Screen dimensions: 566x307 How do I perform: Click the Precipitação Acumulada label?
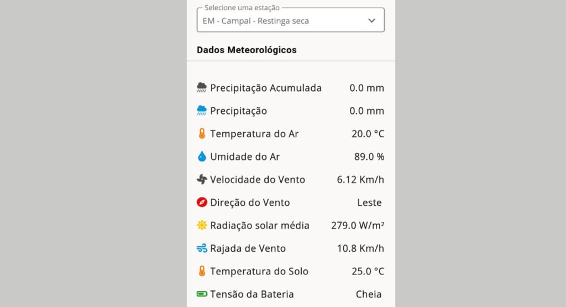(266, 88)
